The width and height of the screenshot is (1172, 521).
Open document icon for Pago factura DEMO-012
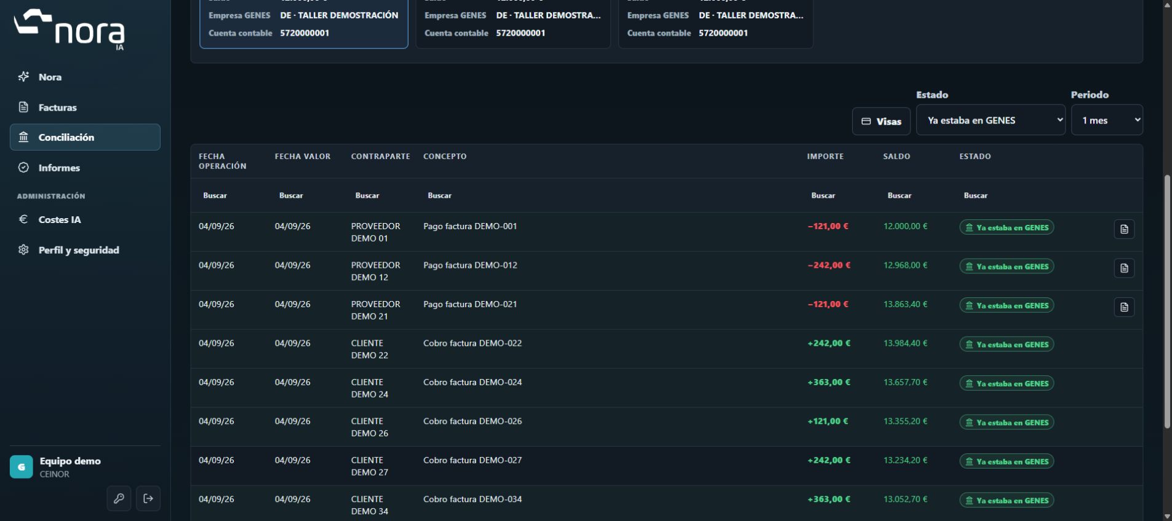[1124, 268]
